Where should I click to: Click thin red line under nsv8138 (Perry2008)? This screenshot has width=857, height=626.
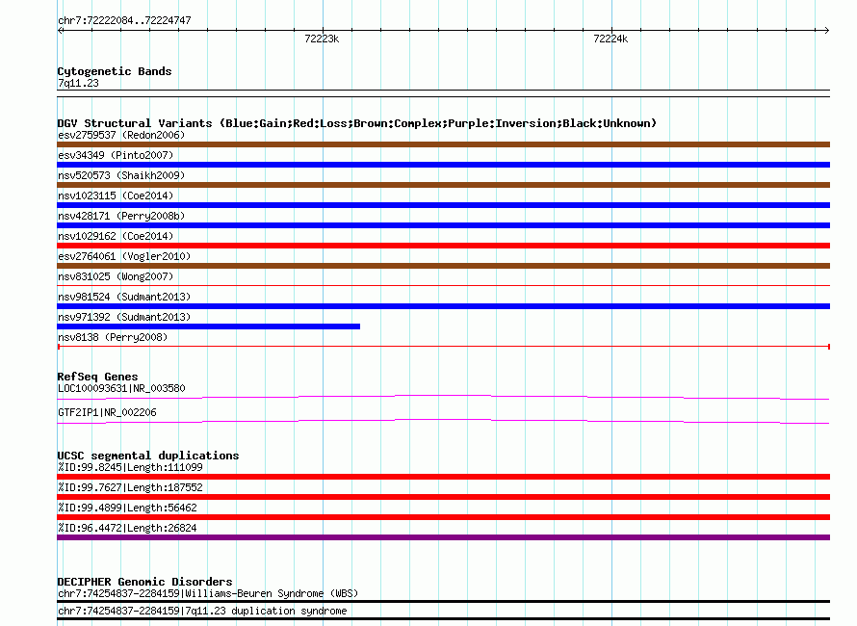point(443,347)
